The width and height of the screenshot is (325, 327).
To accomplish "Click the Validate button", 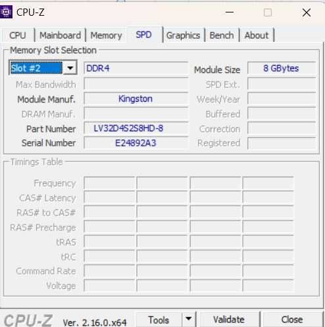I will click(229, 320).
